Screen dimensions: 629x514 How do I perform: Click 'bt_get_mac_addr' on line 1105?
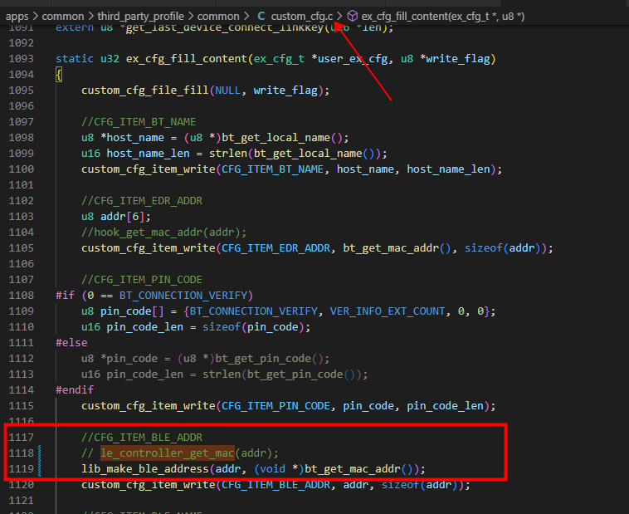coord(391,248)
